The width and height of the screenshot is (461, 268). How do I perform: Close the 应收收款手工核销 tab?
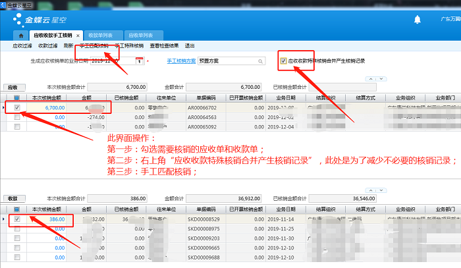[78, 34]
